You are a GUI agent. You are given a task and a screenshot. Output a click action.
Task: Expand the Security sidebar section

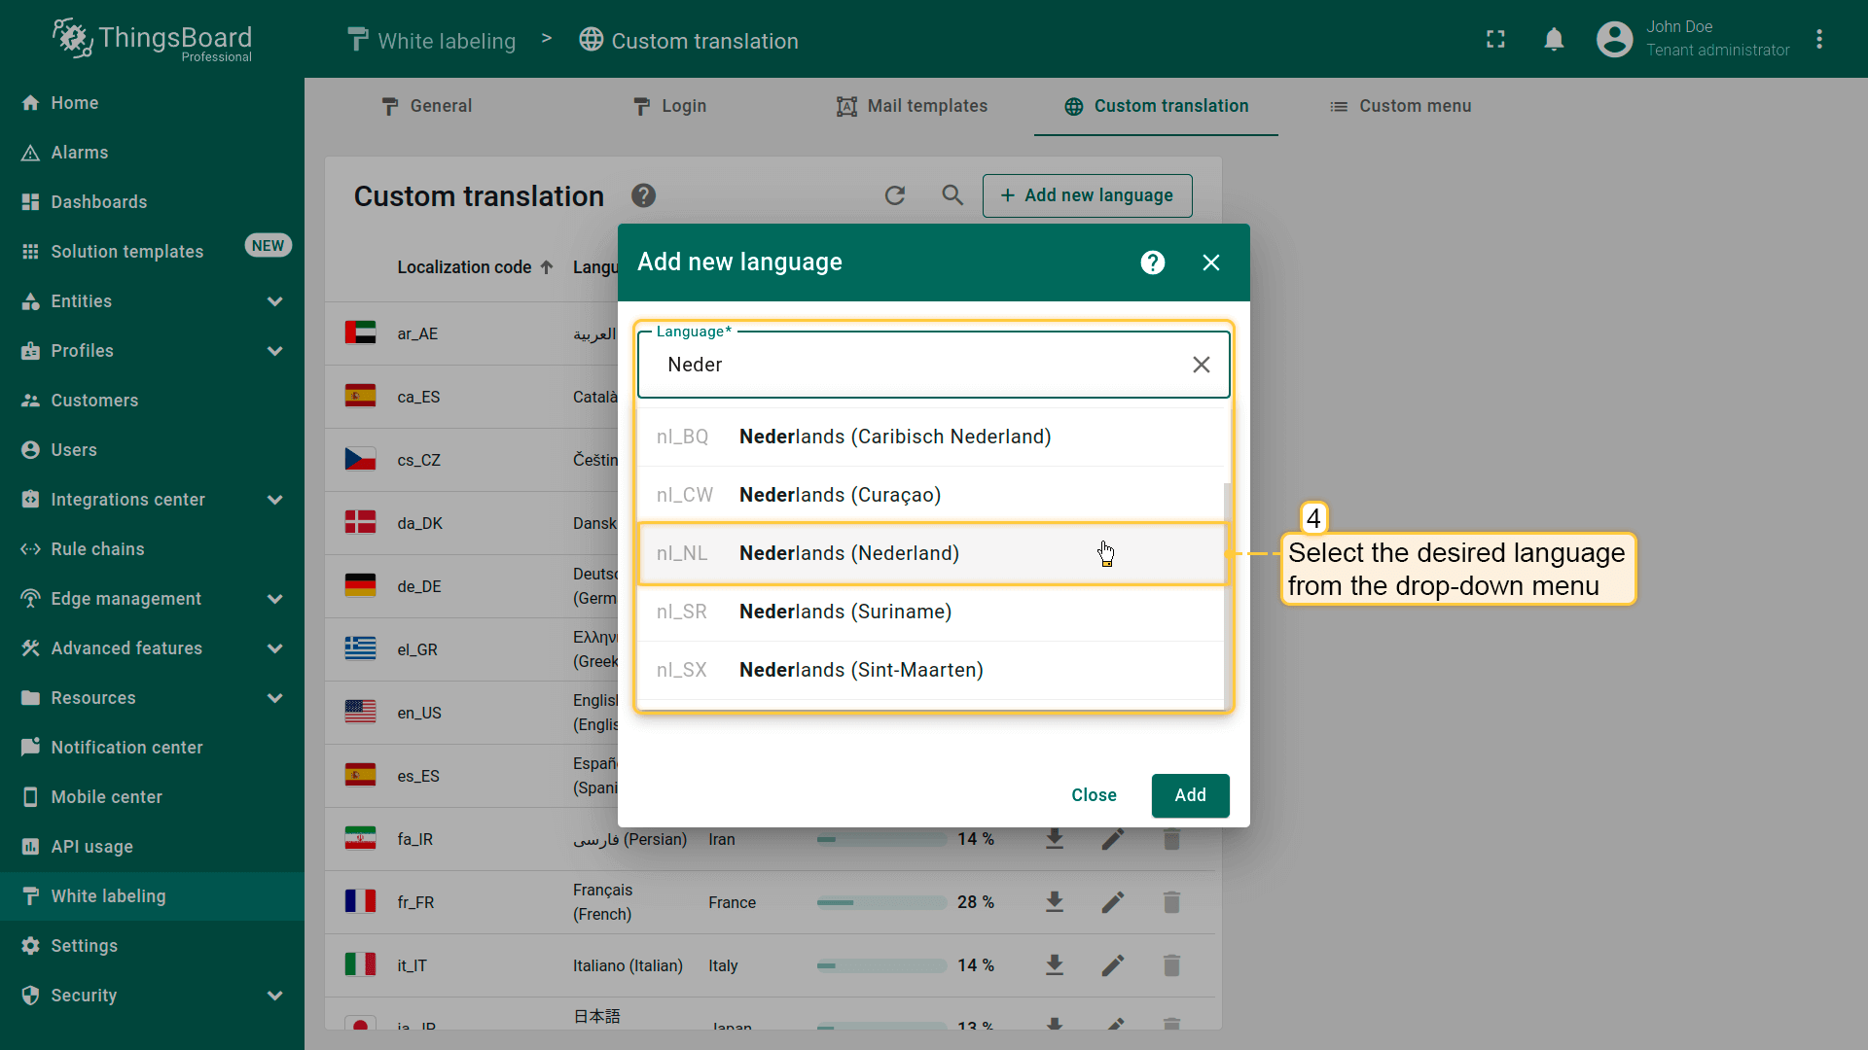275,996
